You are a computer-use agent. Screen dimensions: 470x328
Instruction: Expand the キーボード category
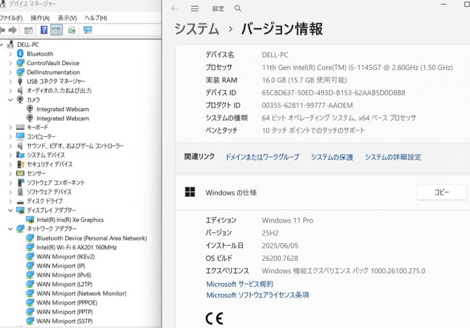tap(10, 128)
